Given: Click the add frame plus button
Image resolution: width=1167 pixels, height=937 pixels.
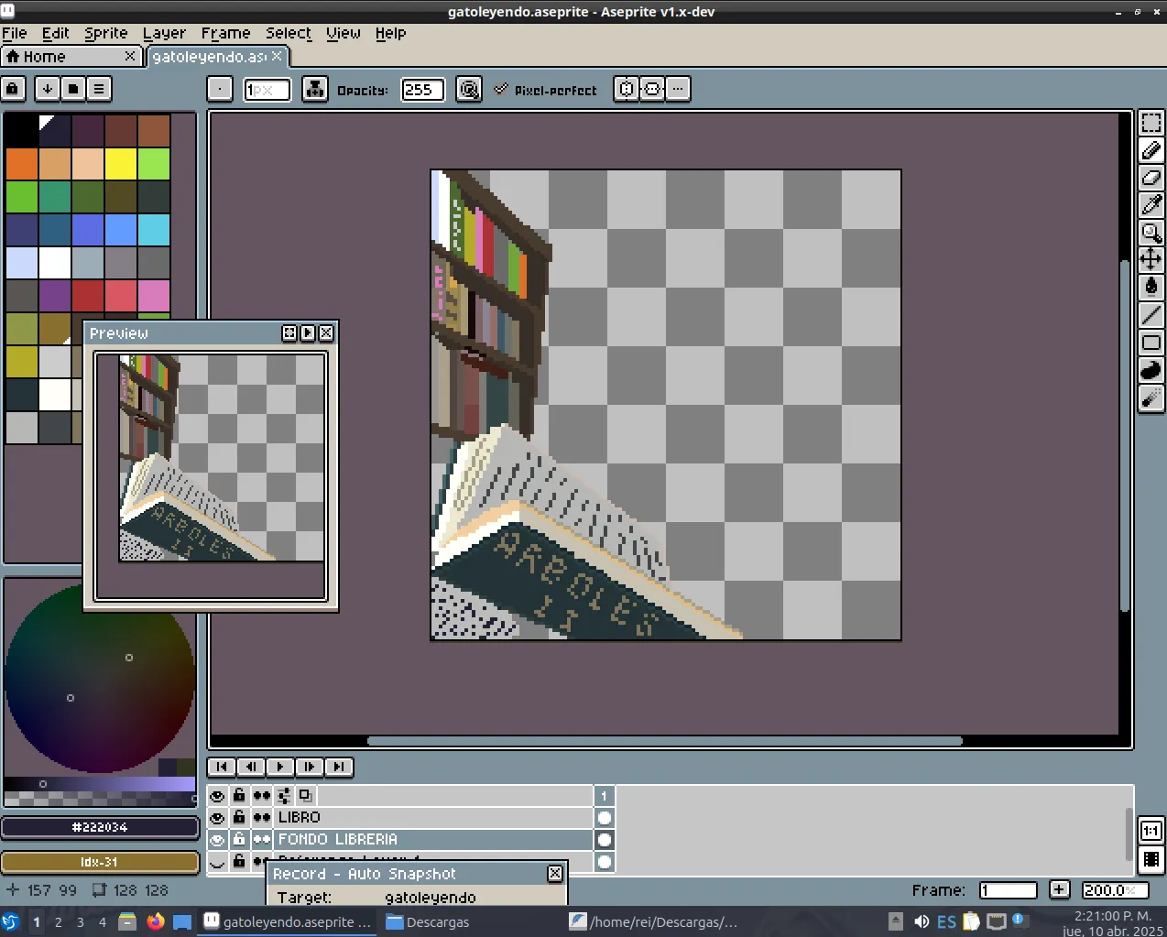Looking at the screenshot, I should 1059,889.
